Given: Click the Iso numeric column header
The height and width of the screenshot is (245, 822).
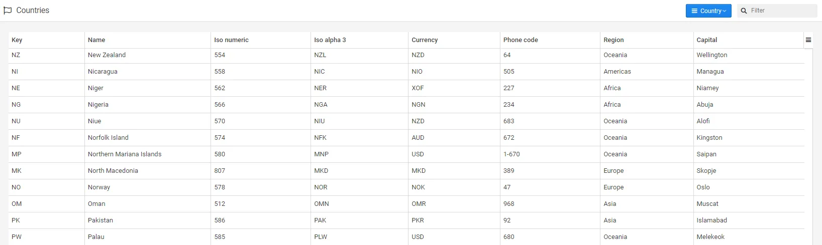Looking at the screenshot, I should (x=231, y=40).
